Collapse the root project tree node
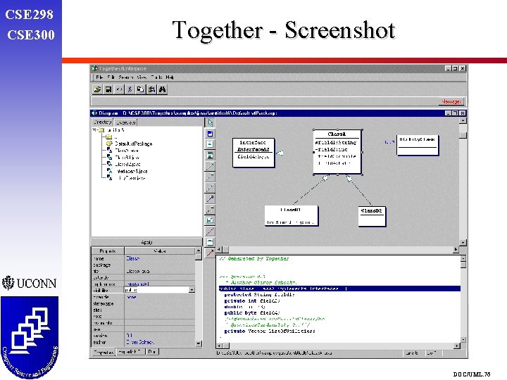Viewport: 507px width, 380px height. [94, 130]
